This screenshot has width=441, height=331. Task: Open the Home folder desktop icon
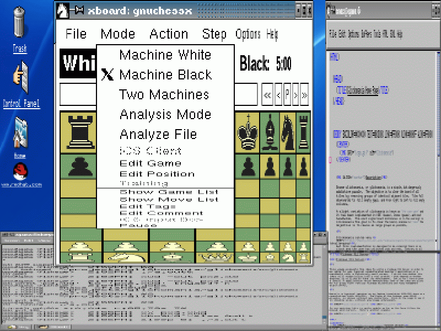coord(20,134)
